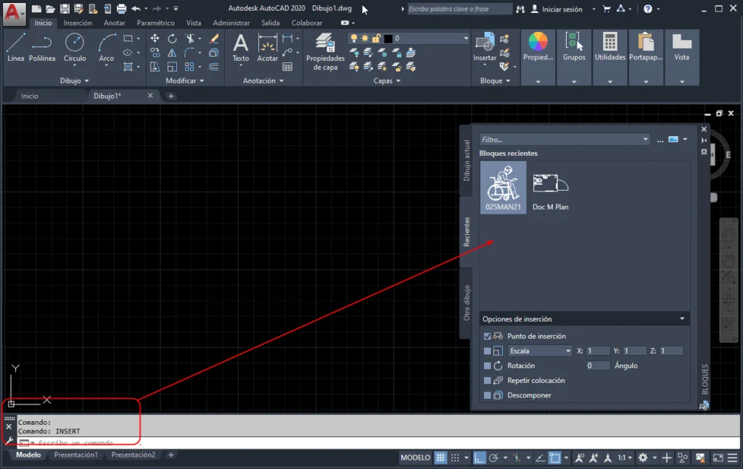Set the Ángulo rotation value field
This screenshot has height=469, width=743.
(x=598, y=365)
